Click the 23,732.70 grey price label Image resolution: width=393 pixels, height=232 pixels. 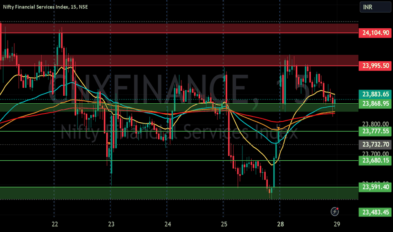coord(375,144)
